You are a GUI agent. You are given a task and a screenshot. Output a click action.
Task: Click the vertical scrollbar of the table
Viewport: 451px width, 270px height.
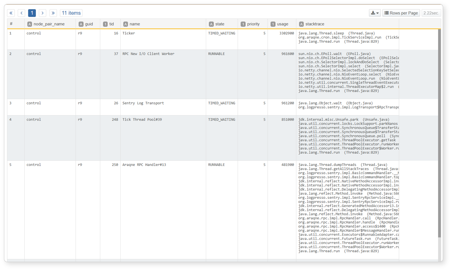click(440, 133)
